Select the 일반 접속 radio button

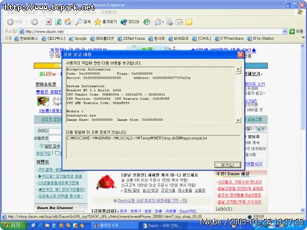(42, 145)
